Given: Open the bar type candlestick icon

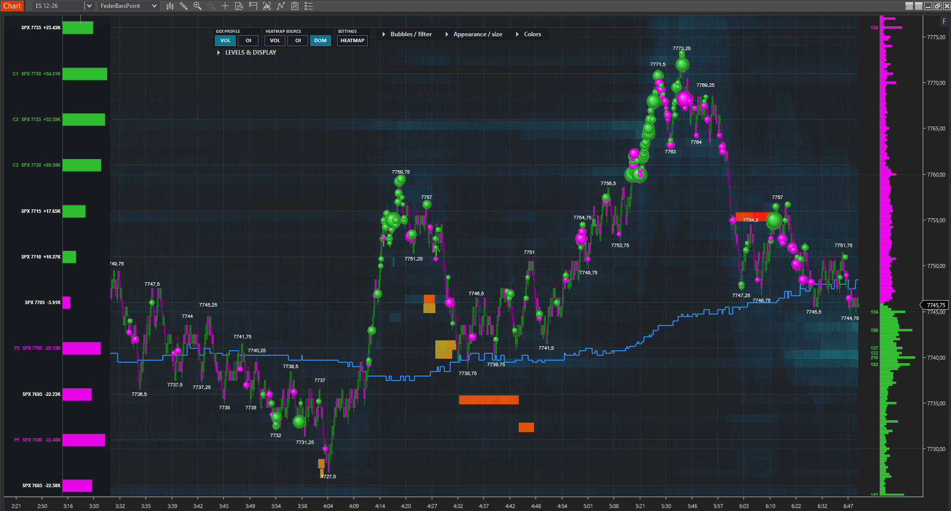Looking at the screenshot, I should pyautogui.click(x=170, y=6).
